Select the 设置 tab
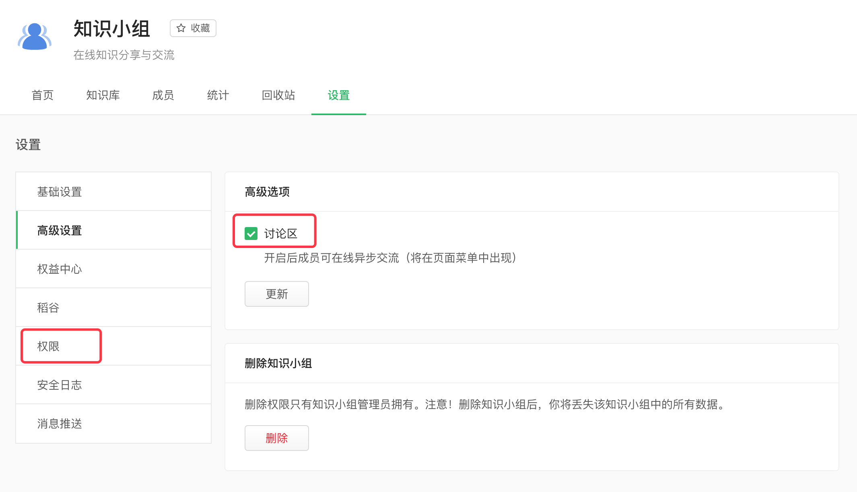857x492 pixels. [338, 95]
